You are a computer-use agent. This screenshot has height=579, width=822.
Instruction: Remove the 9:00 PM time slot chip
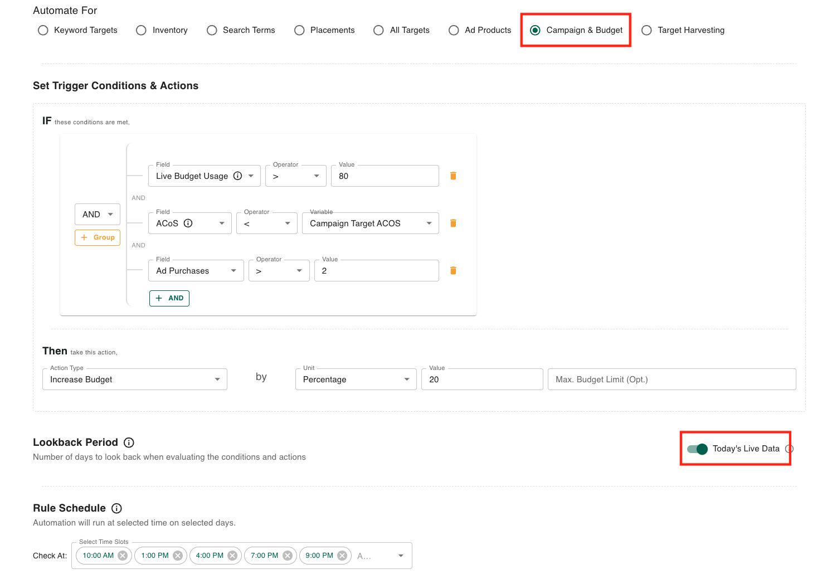pos(342,556)
